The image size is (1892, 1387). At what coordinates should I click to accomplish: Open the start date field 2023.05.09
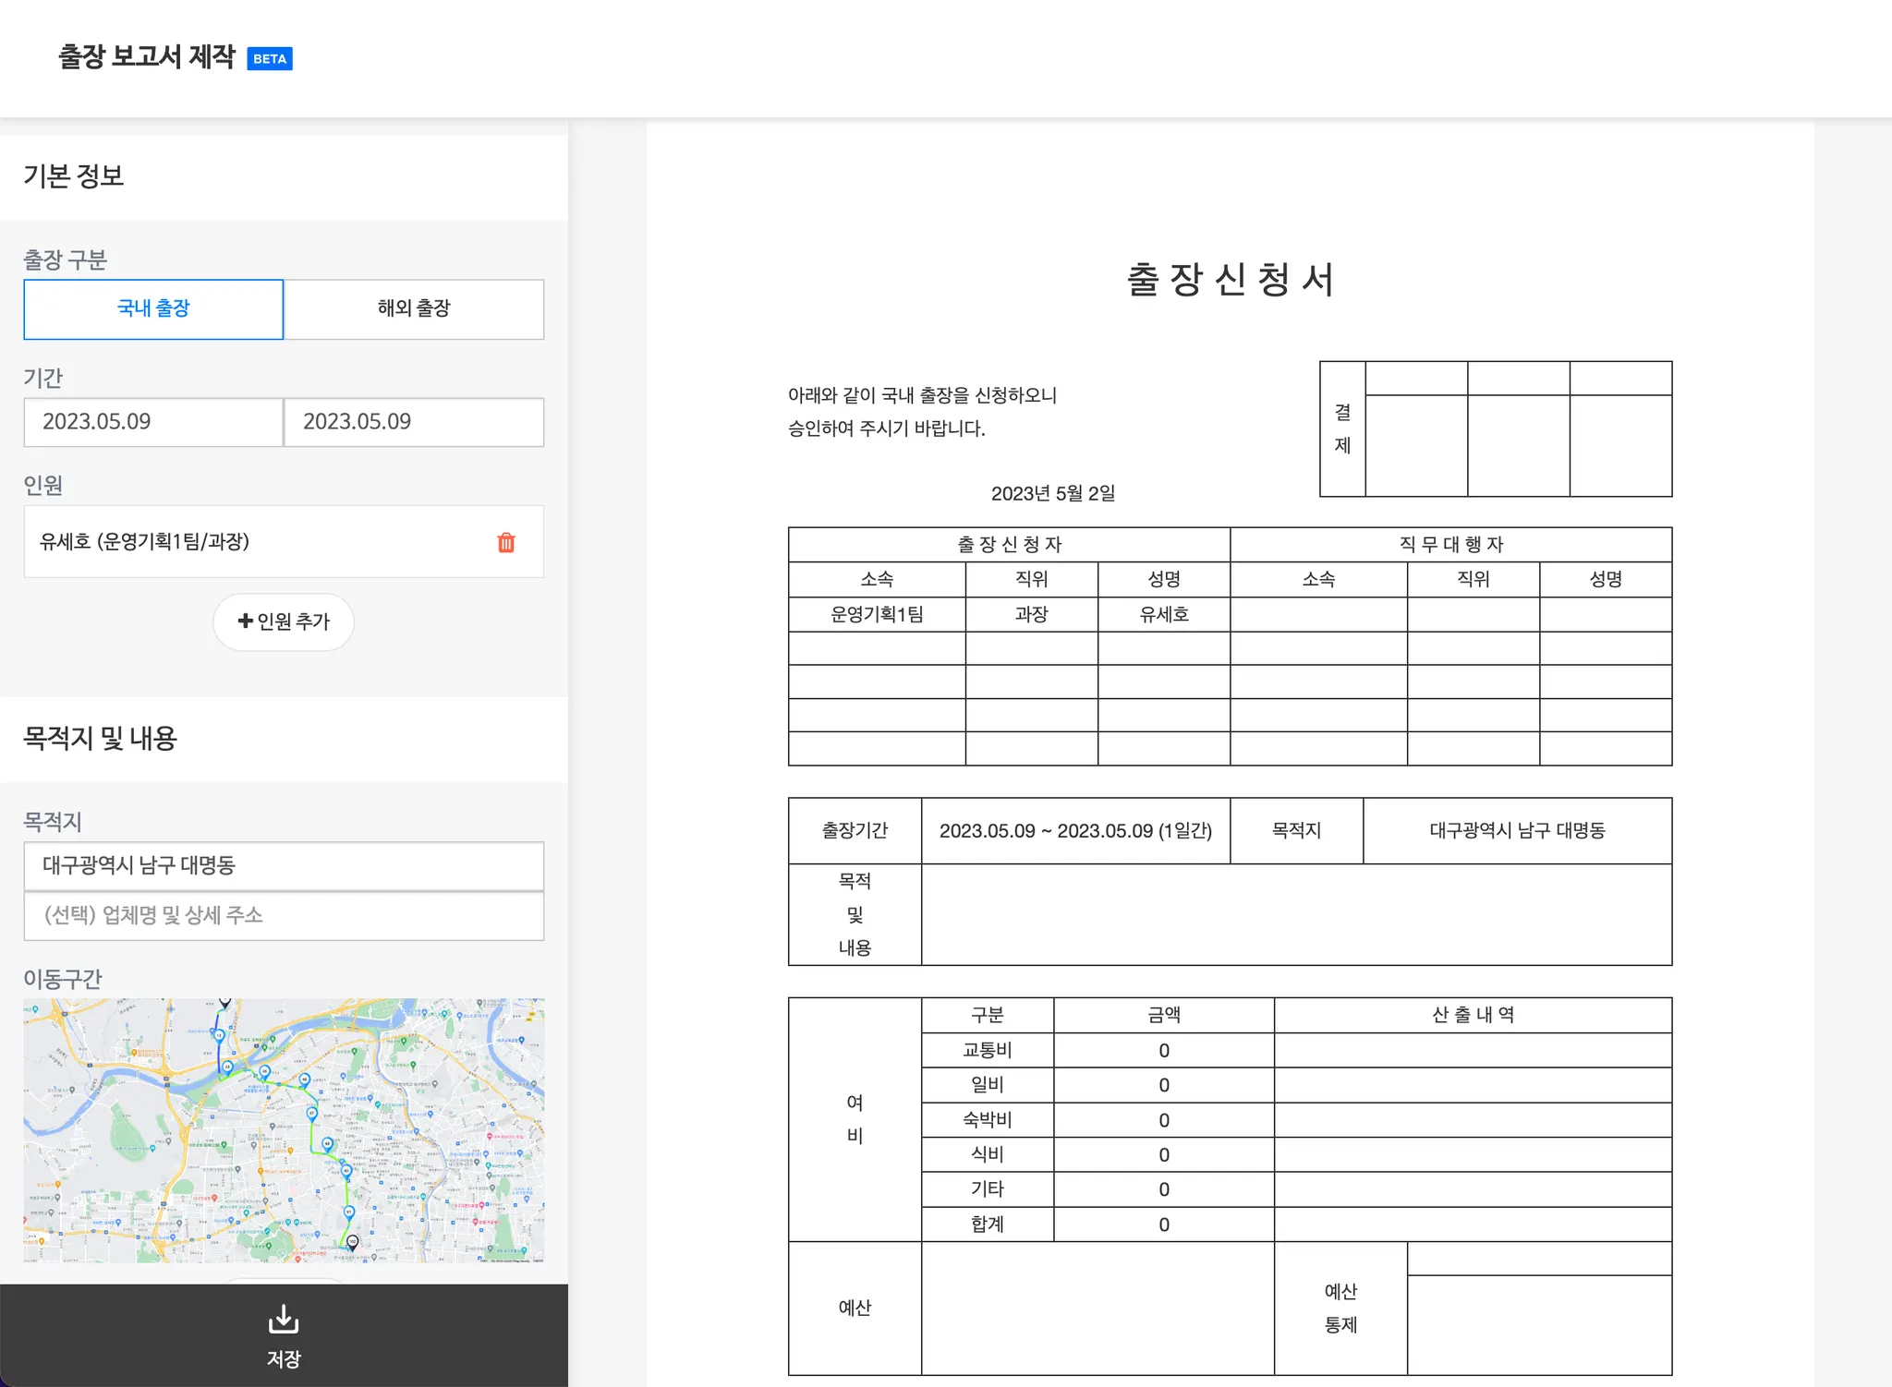click(153, 422)
